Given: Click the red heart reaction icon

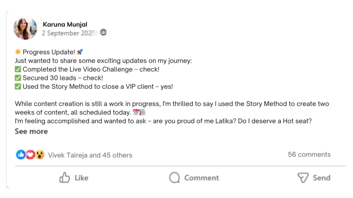Looking at the screenshot, I should [x=30, y=155].
